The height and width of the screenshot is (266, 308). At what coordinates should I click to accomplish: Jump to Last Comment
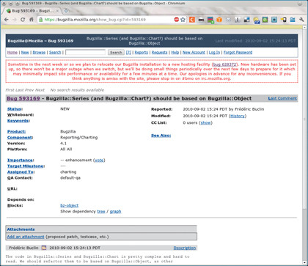pyautogui.click(x=282, y=98)
